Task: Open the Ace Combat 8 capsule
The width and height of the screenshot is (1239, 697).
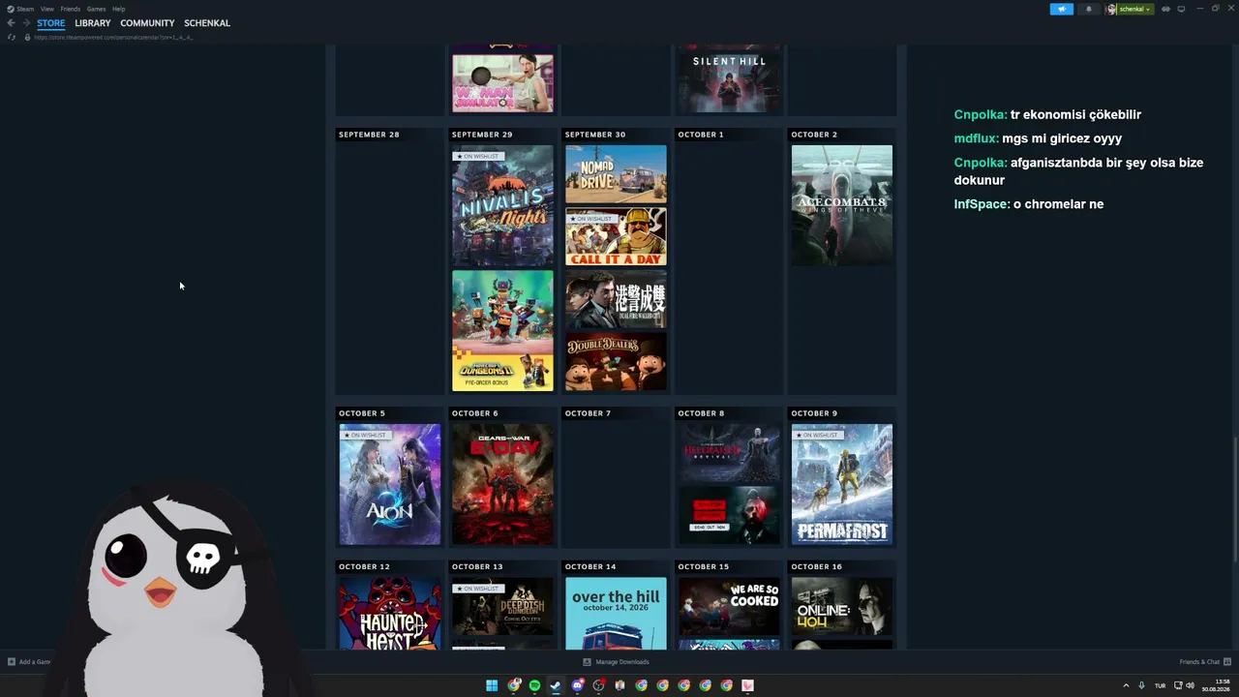Action: [x=842, y=206]
